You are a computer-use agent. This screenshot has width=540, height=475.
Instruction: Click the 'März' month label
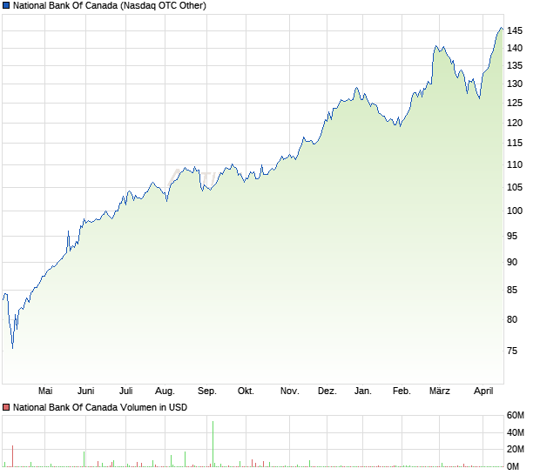pos(440,391)
